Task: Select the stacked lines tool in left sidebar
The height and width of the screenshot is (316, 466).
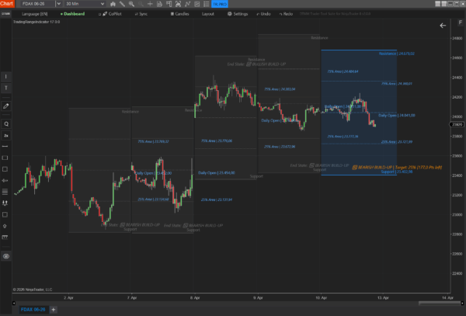Action: (5, 192)
